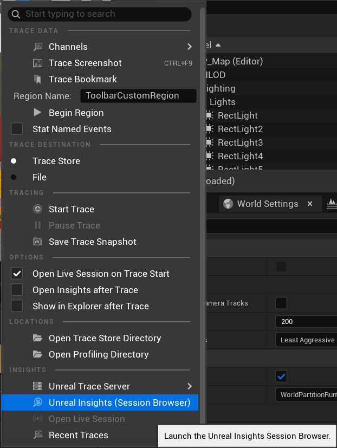Open Trace Store Directory

tap(100, 338)
